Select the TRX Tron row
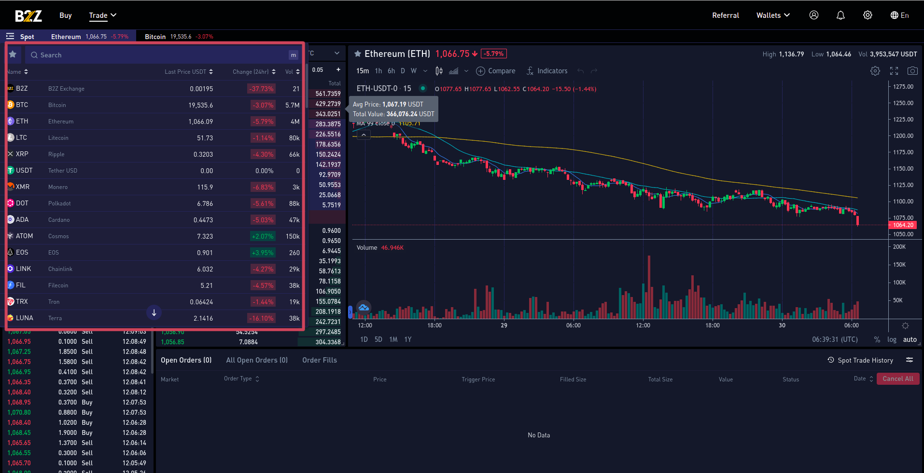The image size is (924, 473). pyautogui.click(x=154, y=302)
